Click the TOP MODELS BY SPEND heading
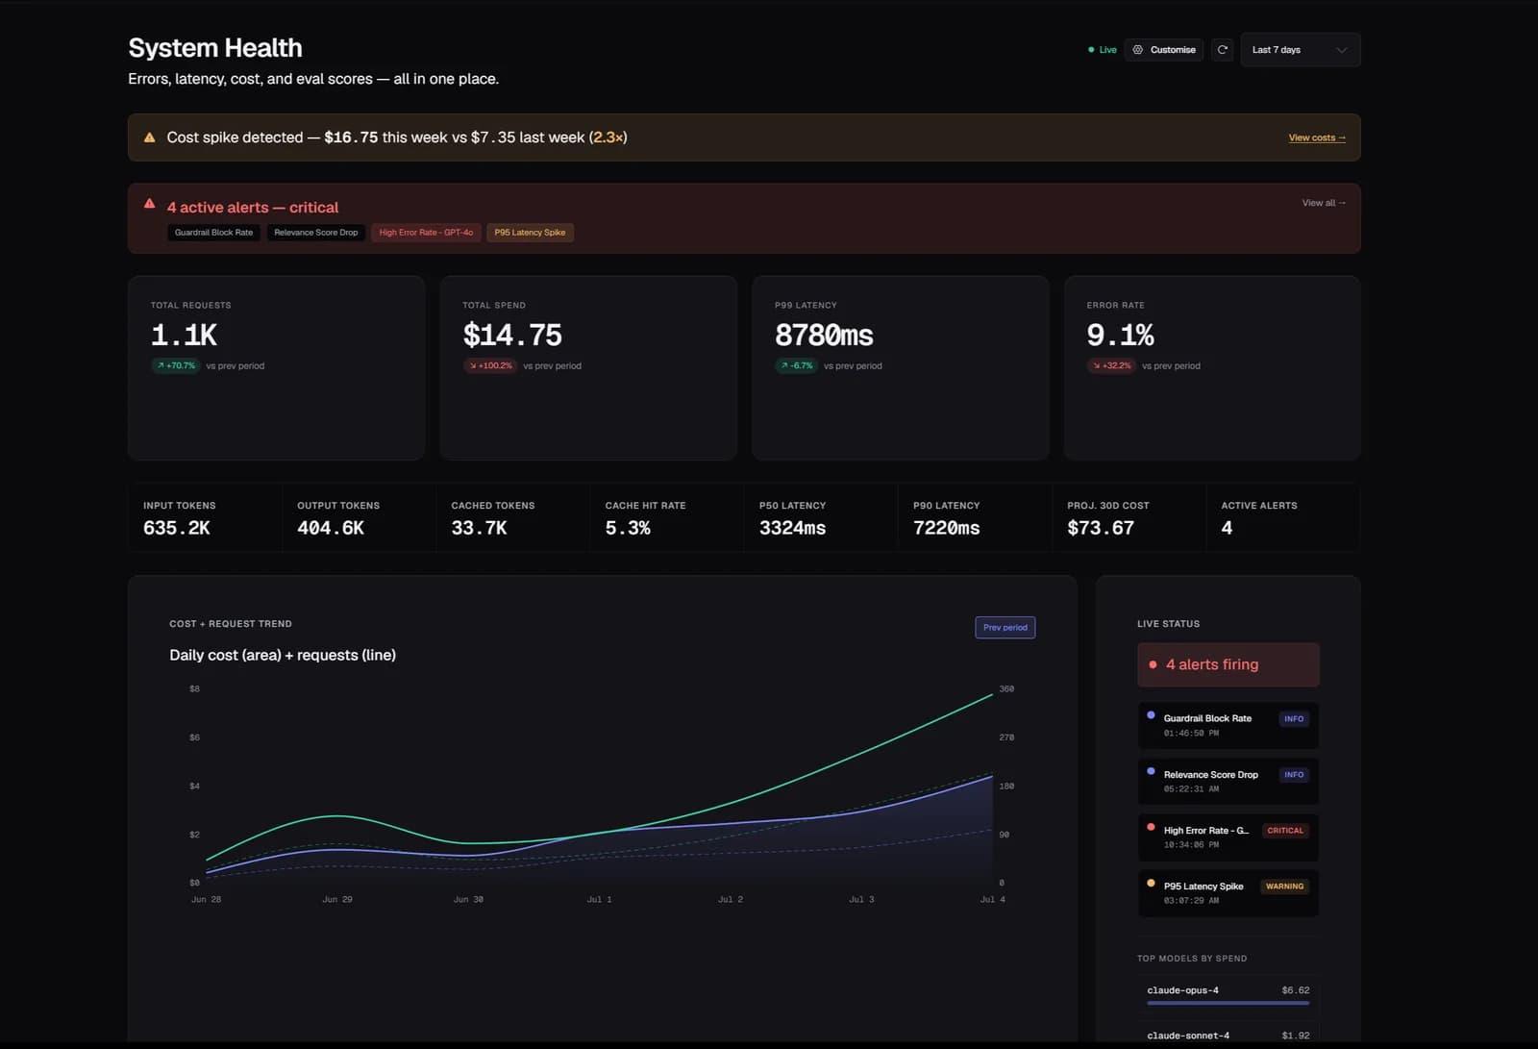The image size is (1538, 1049). point(1192,959)
